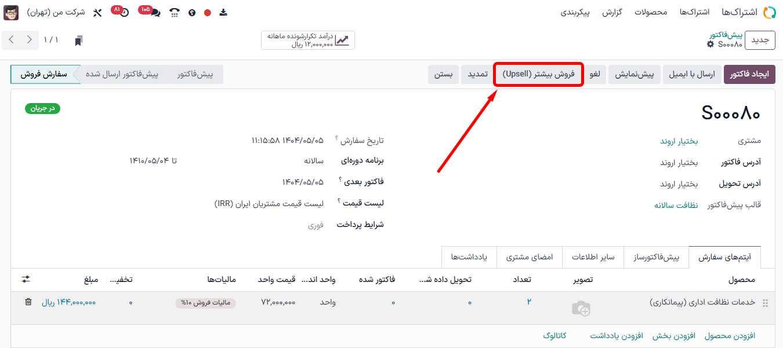Screen dimensions: 783x348
Task: Click the فروش بیشتر (Upsell) button
Action: pyautogui.click(x=538, y=74)
